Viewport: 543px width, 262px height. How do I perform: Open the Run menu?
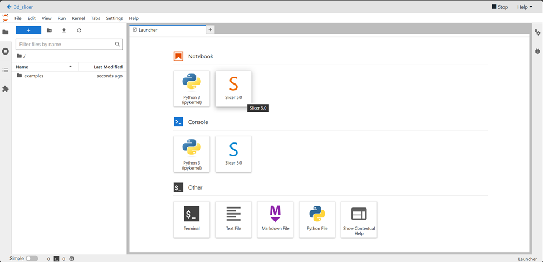(62, 18)
